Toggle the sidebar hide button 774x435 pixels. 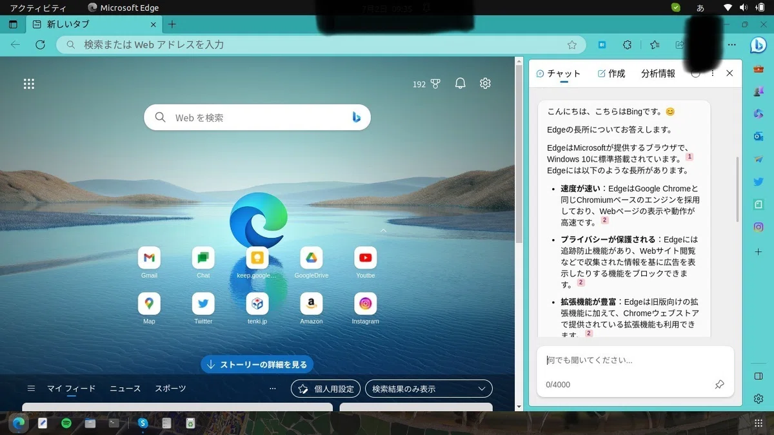[x=759, y=376]
